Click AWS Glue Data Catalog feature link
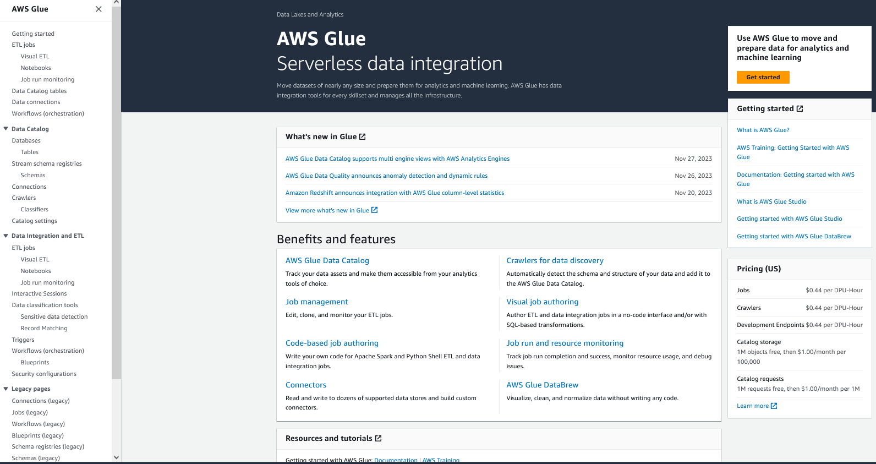 click(x=327, y=260)
